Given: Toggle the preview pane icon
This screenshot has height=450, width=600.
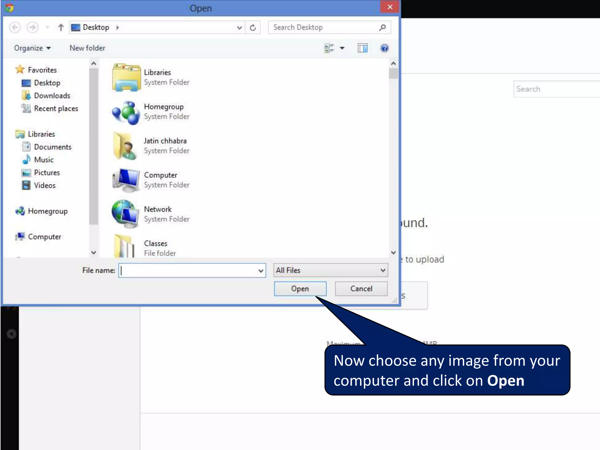Looking at the screenshot, I should (x=362, y=48).
